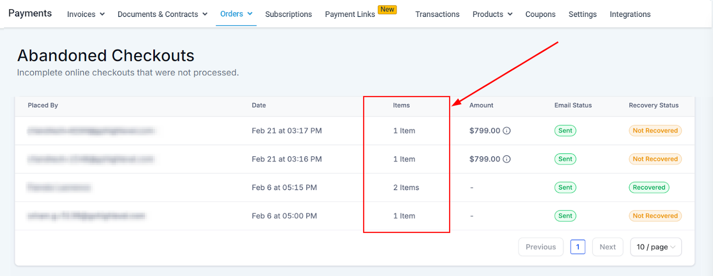The width and height of the screenshot is (713, 276).
Task: Click the Previous page button
Action: coord(541,247)
